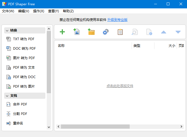Click the 文档 section header label
187x137 pixels.
click(x=14, y=96)
